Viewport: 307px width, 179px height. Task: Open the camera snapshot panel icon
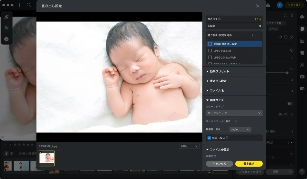pos(302,76)
